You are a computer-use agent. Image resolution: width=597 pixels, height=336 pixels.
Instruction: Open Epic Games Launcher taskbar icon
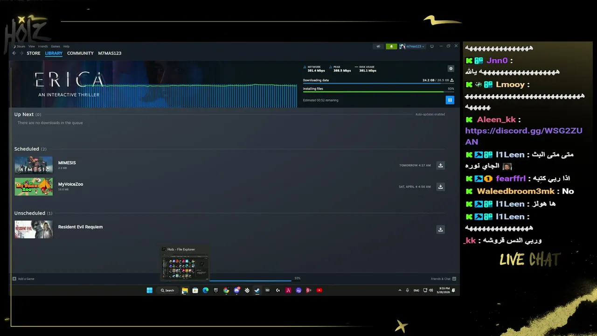coord(215,290)
